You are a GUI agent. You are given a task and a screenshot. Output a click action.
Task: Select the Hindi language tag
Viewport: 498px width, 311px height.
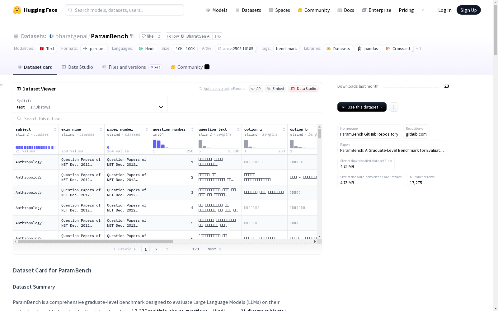click(x=147, y=49)
